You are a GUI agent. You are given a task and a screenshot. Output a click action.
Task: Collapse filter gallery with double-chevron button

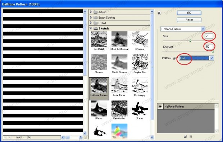(159, 13)
